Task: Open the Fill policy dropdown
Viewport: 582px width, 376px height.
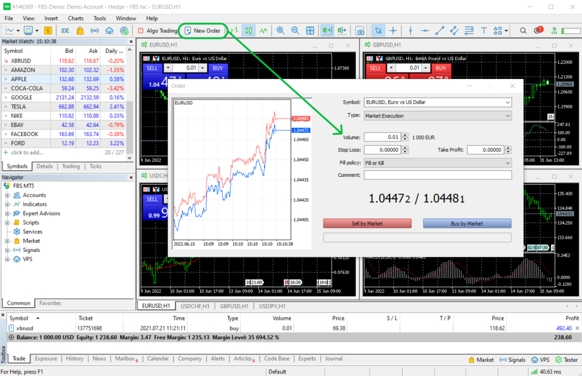Action: [x=437, y=163]
